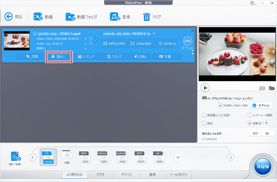Open the Video1 track selector arrows
Image resolution: width=277 pixels, height=182 pixels.
pyautogui.click(x=86, y=39)
